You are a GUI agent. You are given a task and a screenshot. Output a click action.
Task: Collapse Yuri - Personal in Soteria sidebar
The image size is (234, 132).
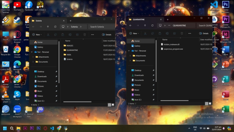(x=32, y=52)
